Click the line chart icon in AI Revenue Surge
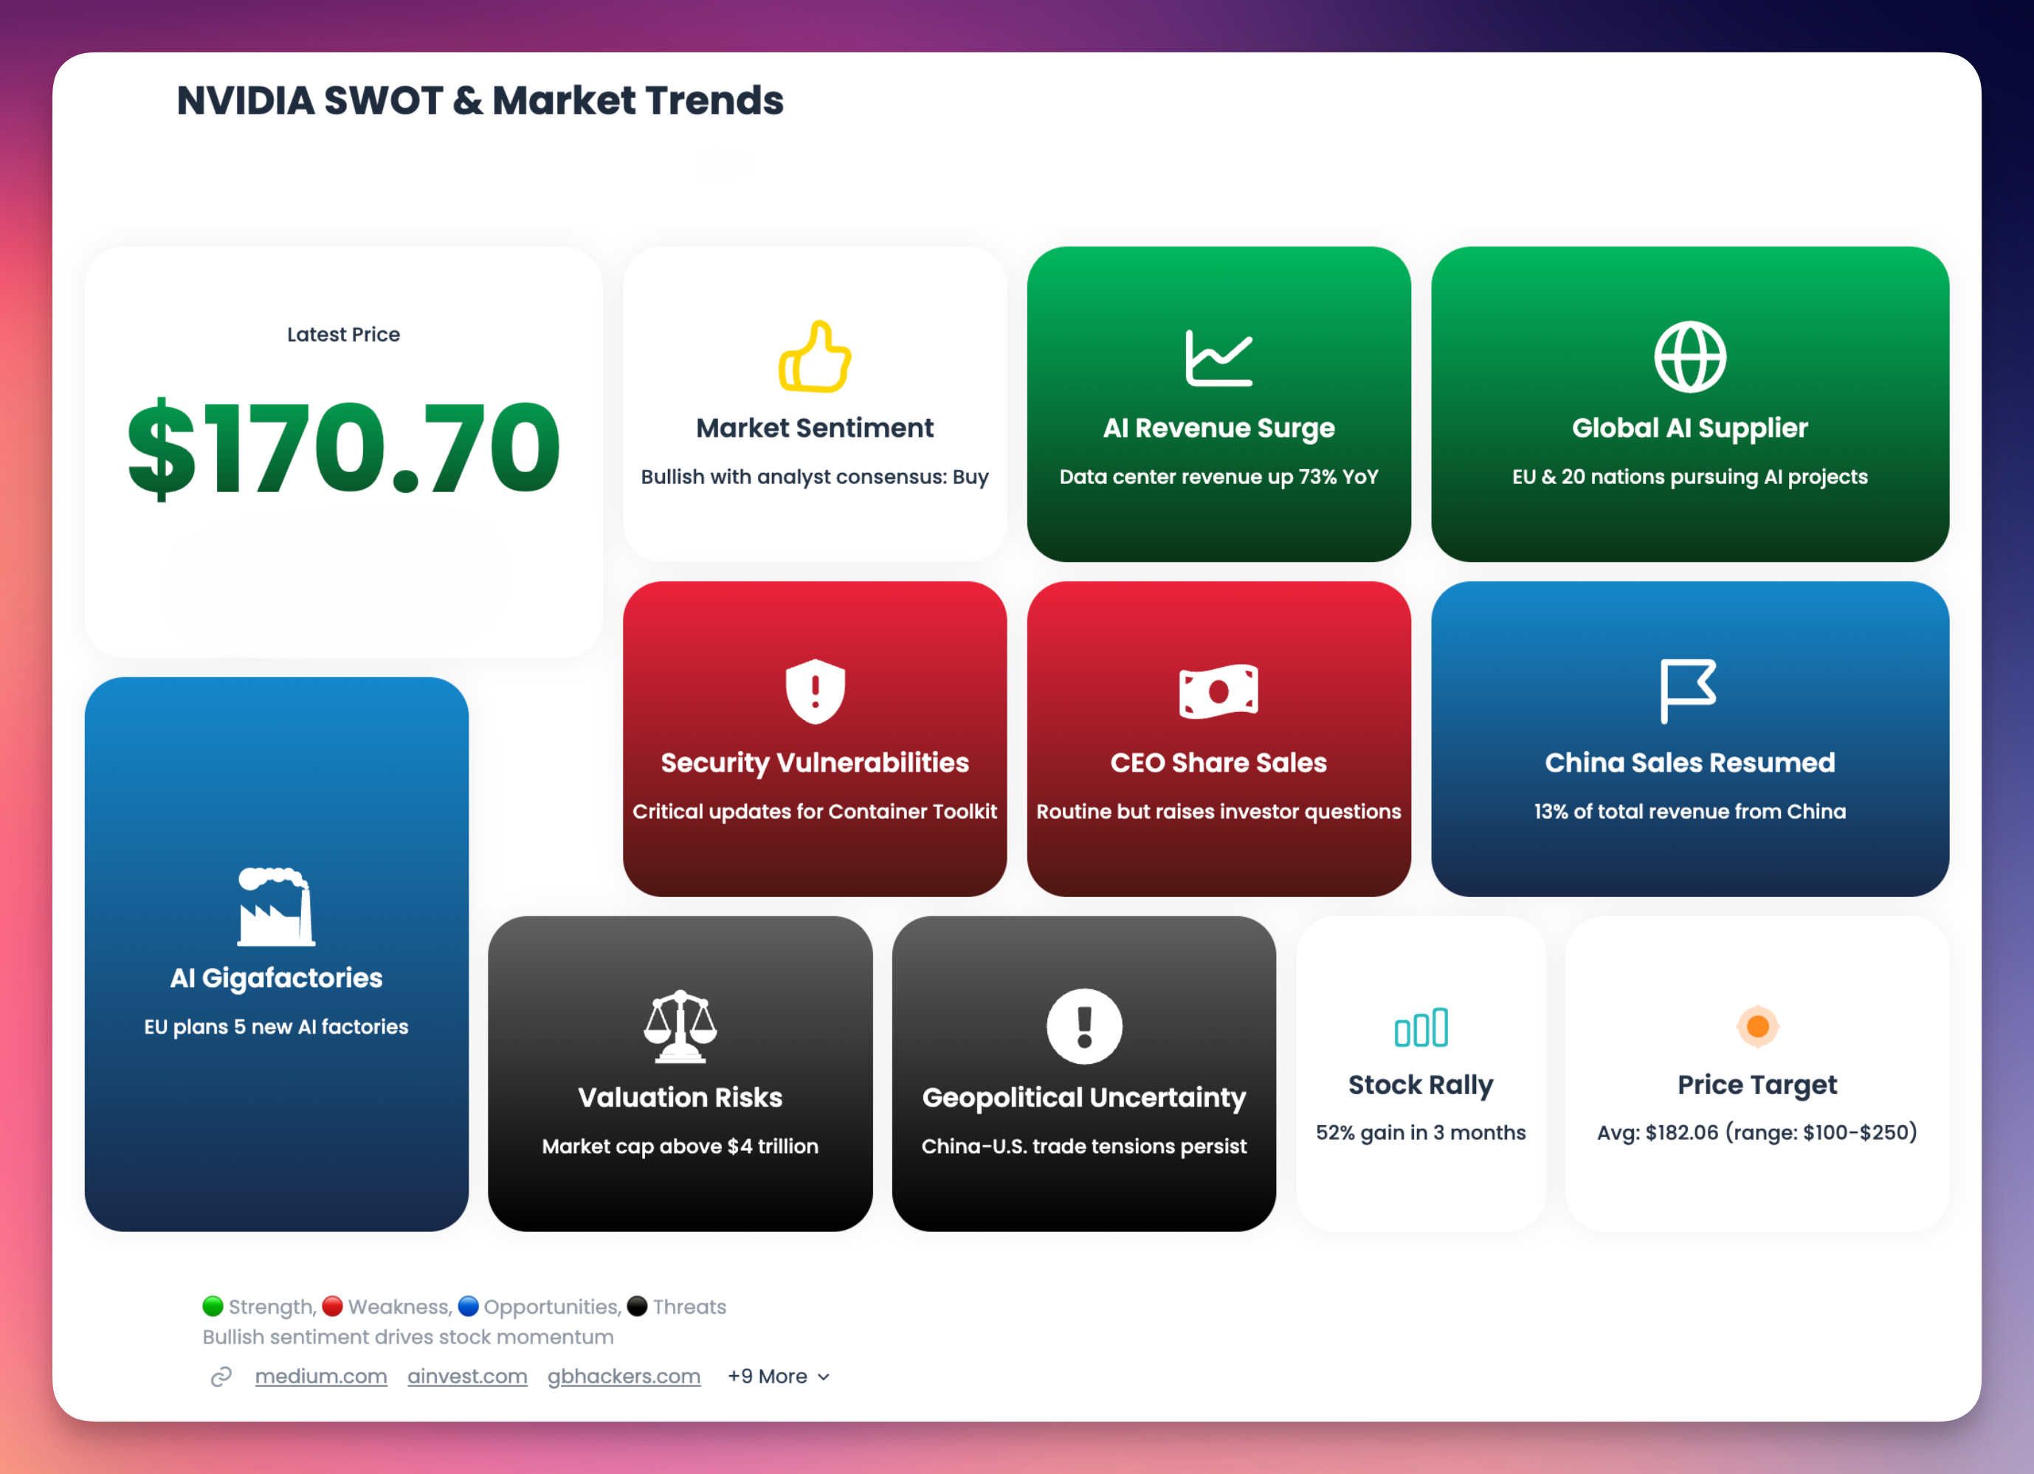The width and height of the screenshot is (2034, 1474). point(1218,358)
